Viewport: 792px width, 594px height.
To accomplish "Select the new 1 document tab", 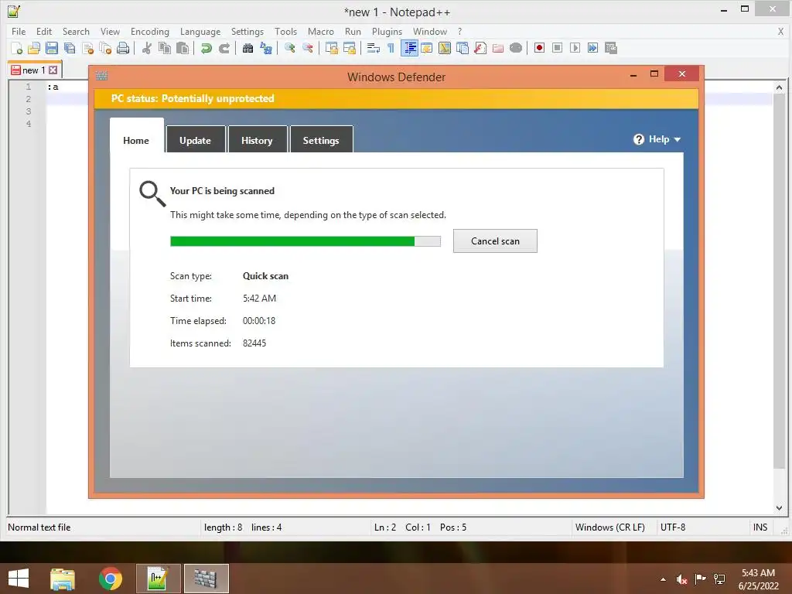I will 34,70.
